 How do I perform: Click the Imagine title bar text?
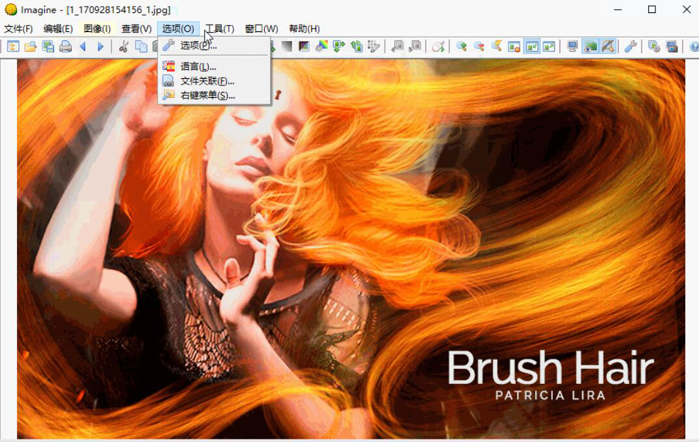(x=96, y=10)
